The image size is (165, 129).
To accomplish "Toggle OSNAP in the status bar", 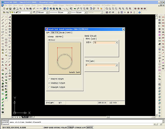I will (x=71, y=128).
